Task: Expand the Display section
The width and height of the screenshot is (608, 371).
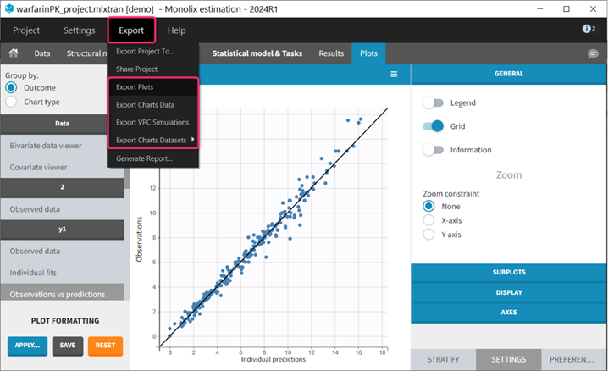Action: 508,291
